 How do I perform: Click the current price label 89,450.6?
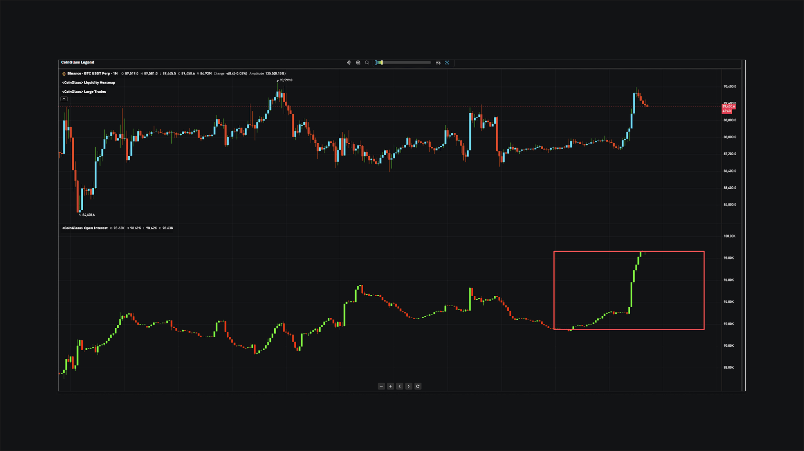click(728, 107)
